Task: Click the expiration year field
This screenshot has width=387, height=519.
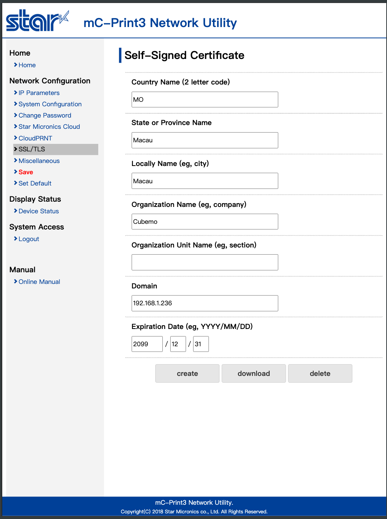Action: pos(147,344)
